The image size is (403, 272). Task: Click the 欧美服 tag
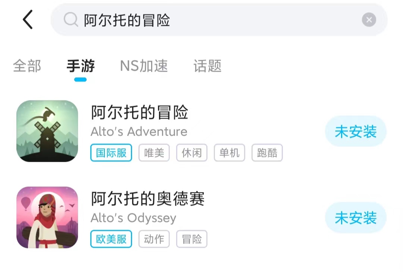[x=111, y=239]
